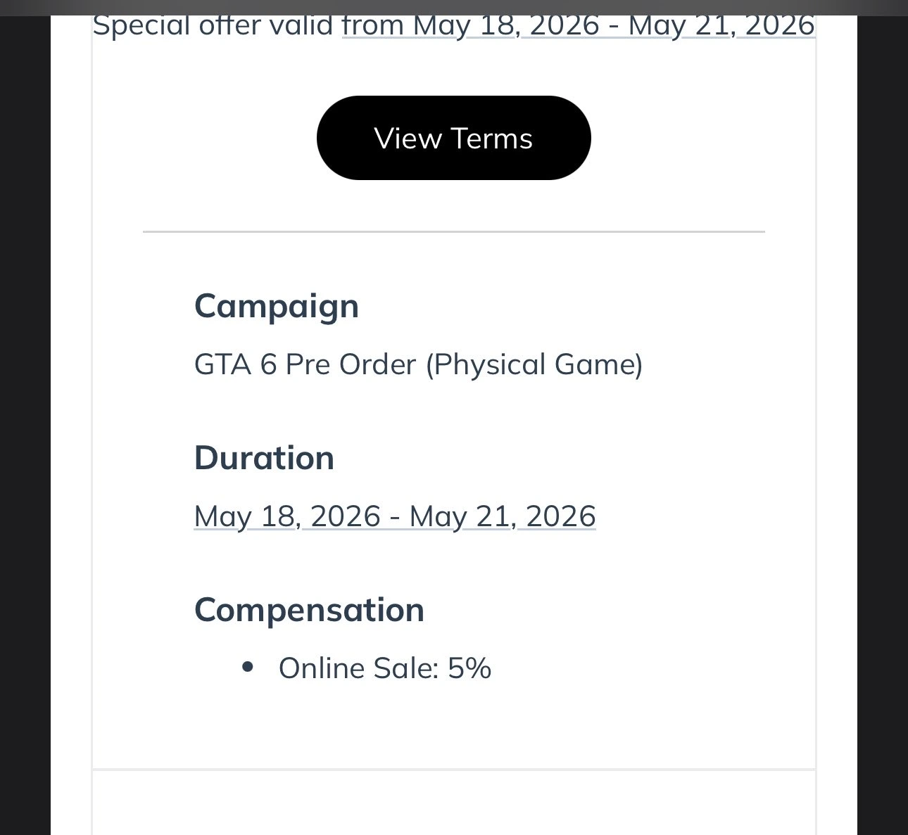Open the date range link under Duration
This screenshot has height=835, width=908.
pos(395,516)
